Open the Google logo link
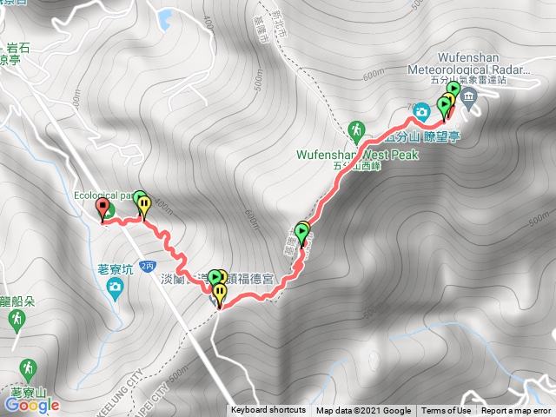Image resolution: width=556 pixels, height=417 pixels. tap(32, 406)
